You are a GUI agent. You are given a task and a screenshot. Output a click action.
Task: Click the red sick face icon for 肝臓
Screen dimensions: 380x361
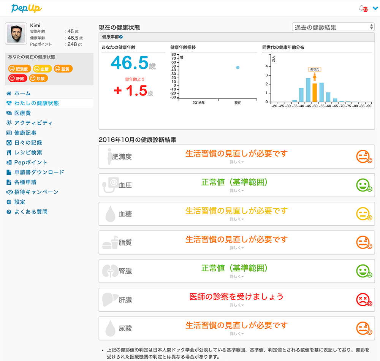pos(363,300)
